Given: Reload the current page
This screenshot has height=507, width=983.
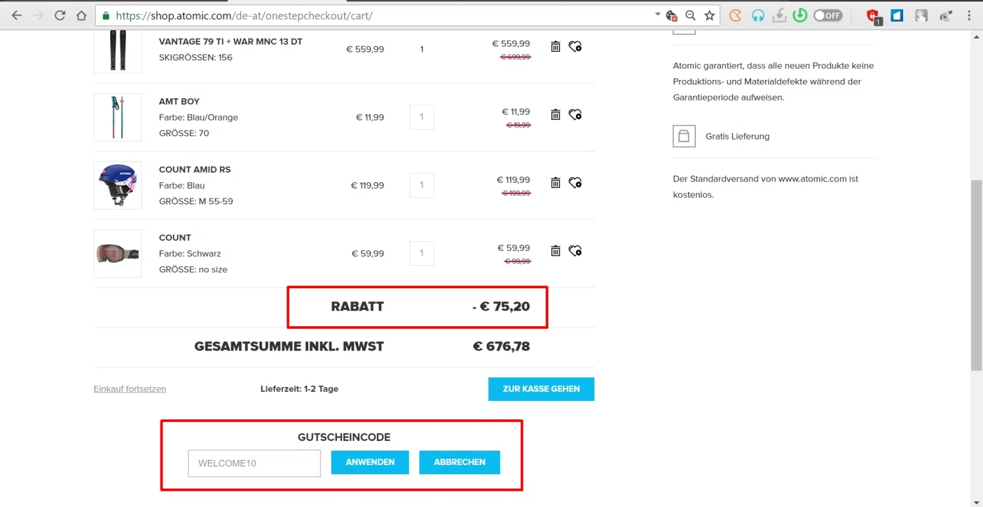Looking at the screenshot, I should pyautogui.click(x=60, y=16).
